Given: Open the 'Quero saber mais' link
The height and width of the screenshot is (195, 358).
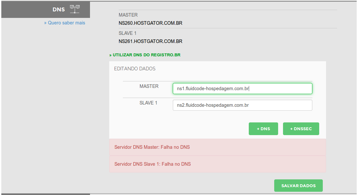Looking at the screenshot, I should click(x=65, y=23).
